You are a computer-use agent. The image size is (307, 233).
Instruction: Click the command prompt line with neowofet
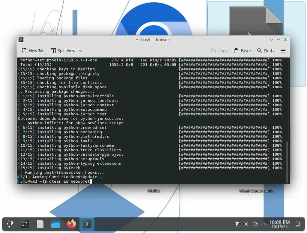pyautogui.click(x=55, y=181)
